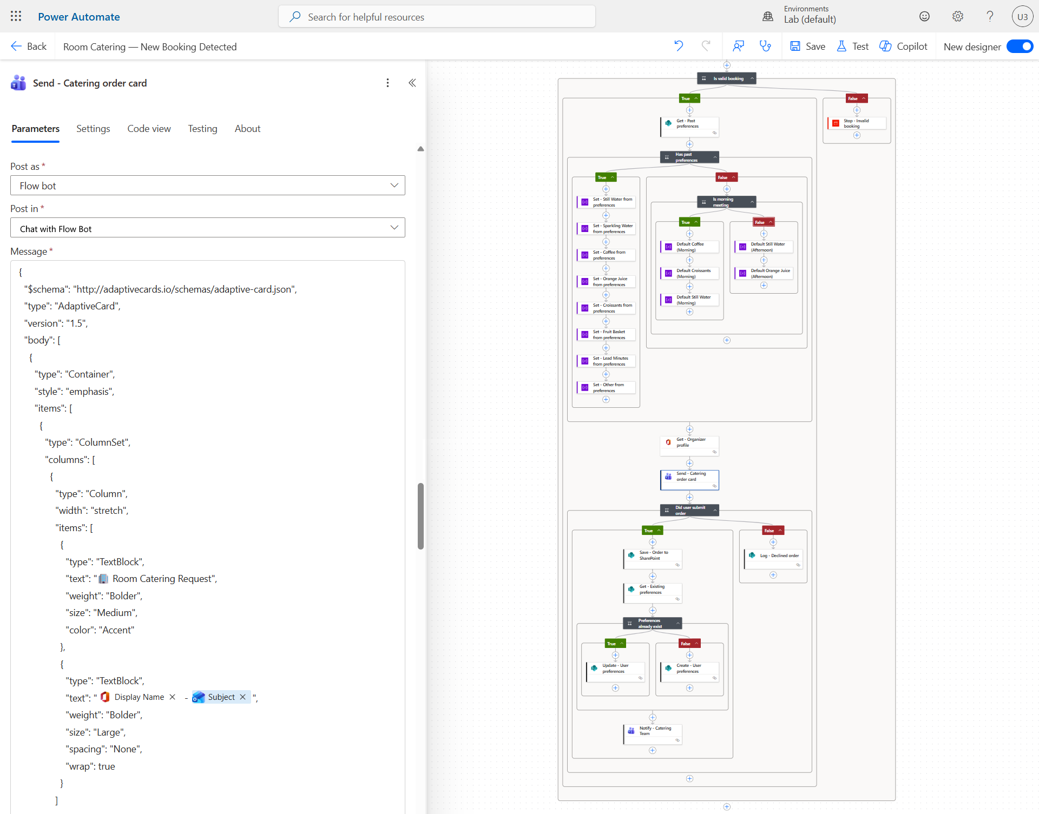Image resolution: width=1039 pixels, height=814 pixels.
Task: Select Default Coffee (Morning) action
Action: (689, 247)
